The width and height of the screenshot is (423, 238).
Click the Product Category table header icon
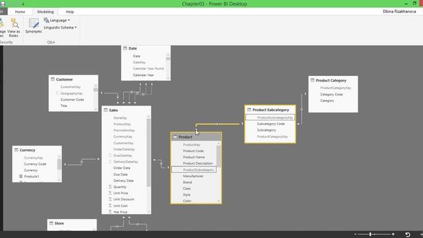(313, 80)
